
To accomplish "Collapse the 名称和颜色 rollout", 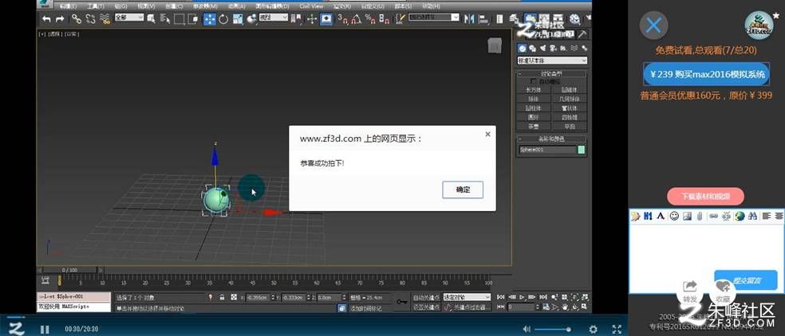I will [x=552, y=139].
